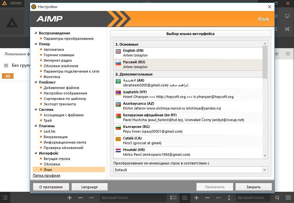Select the Last.fm plugin item

point(49,131)
